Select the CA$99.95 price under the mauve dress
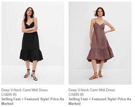 (76, 94)
